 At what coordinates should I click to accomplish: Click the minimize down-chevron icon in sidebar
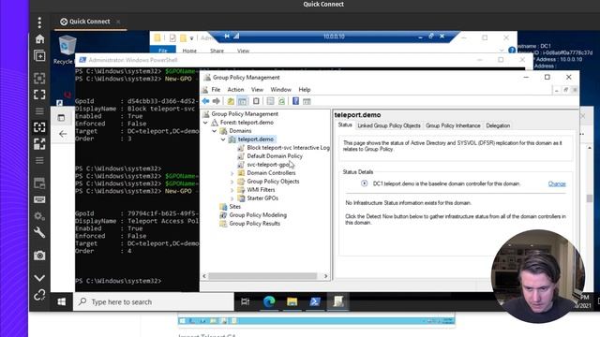39,278
